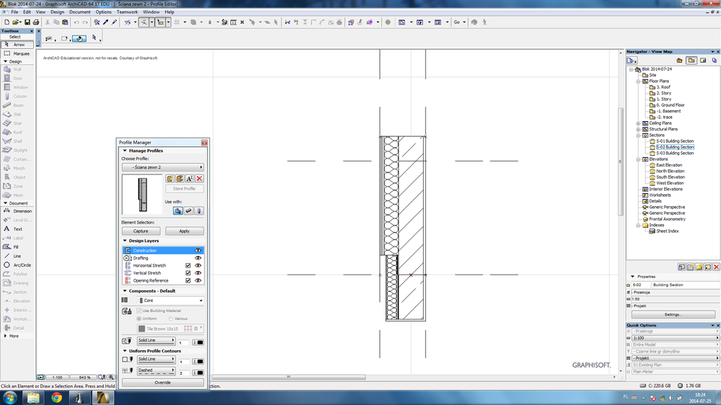Open the Document menu
This screenshot has width=721, height=405.
coord(79,12)
